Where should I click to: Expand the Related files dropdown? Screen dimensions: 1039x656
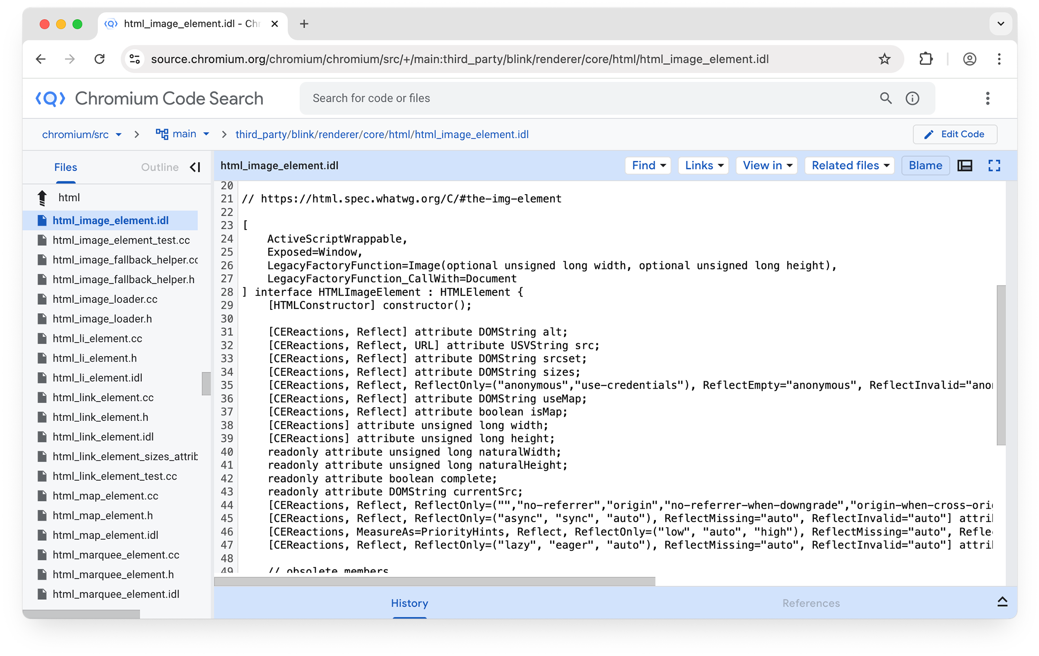[849, 166]
